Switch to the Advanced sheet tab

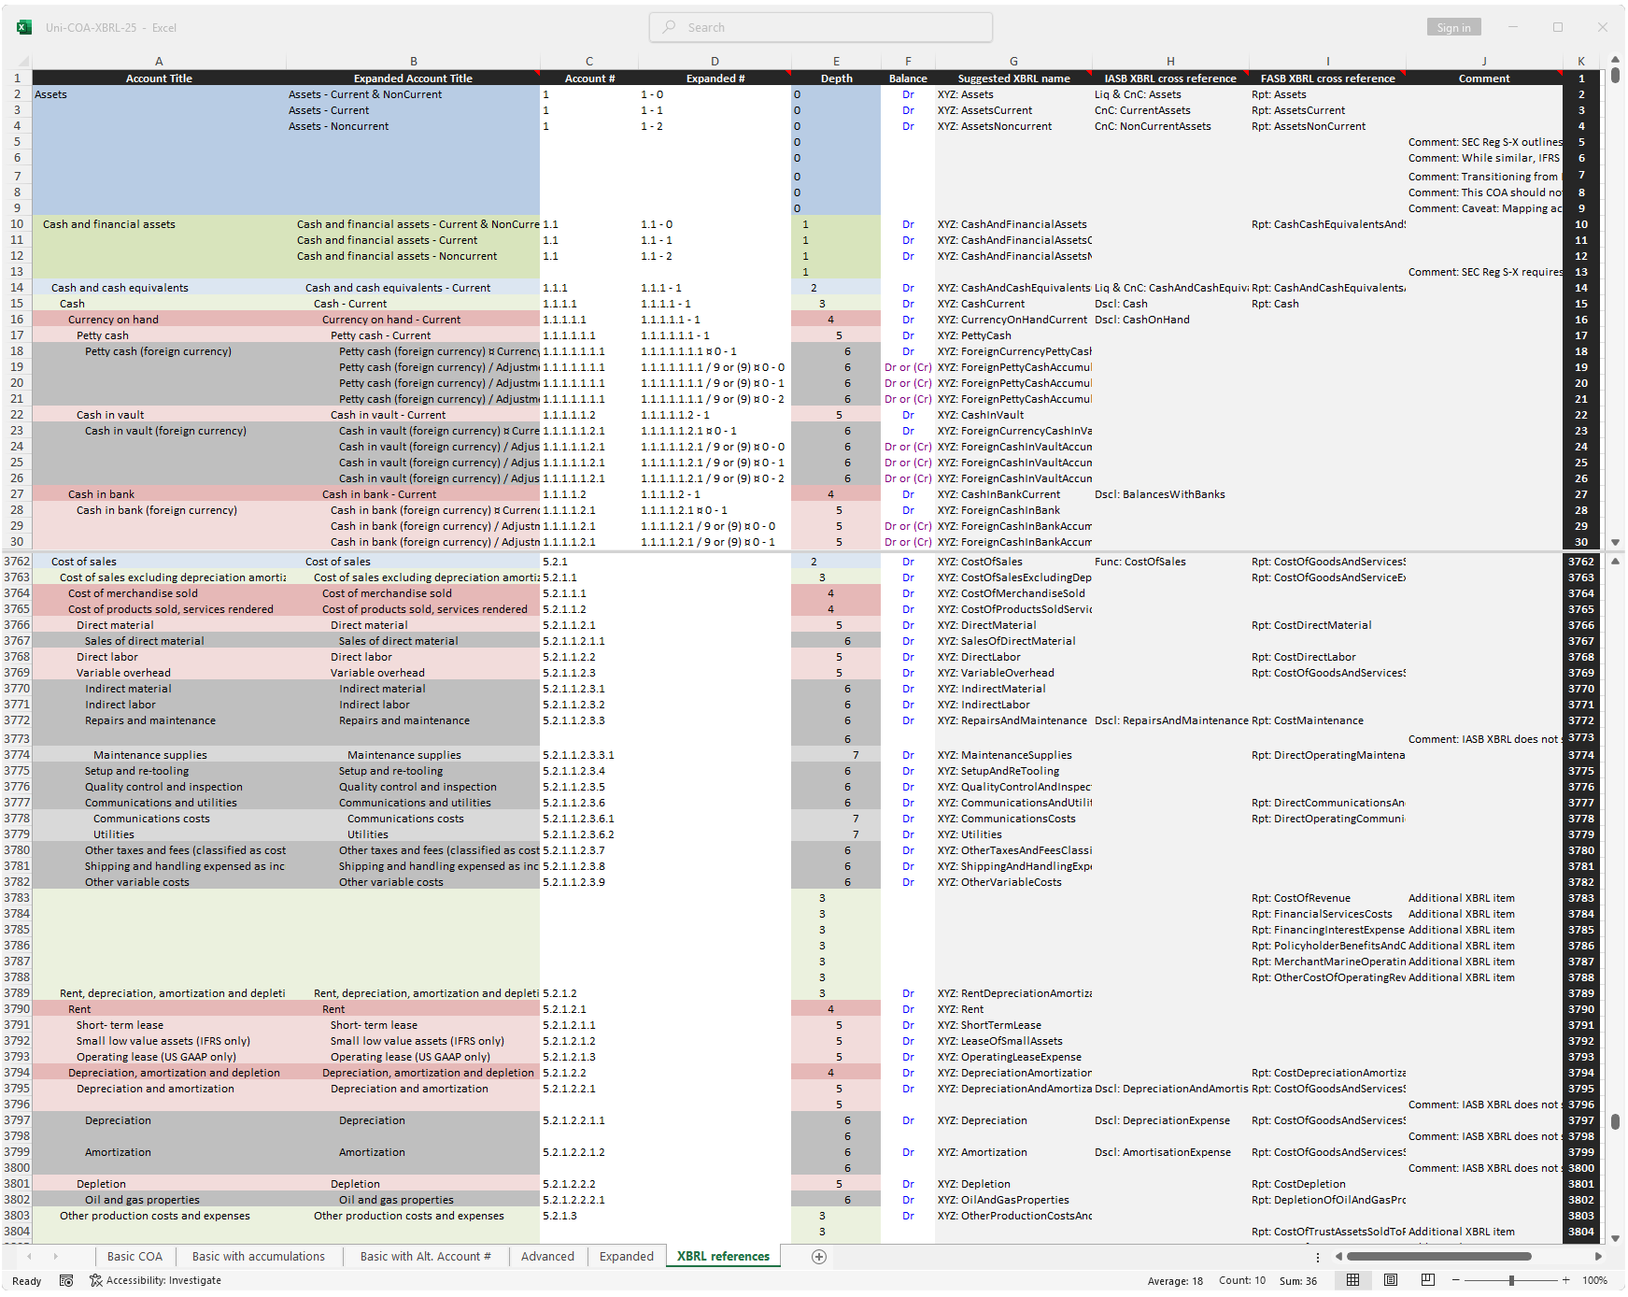547,1257
